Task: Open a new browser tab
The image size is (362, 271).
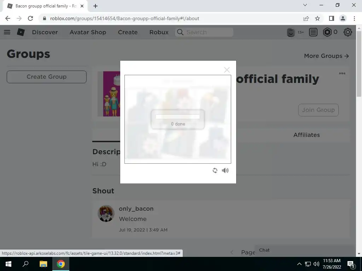Action: pyautogui.click(x=95, y=6)
